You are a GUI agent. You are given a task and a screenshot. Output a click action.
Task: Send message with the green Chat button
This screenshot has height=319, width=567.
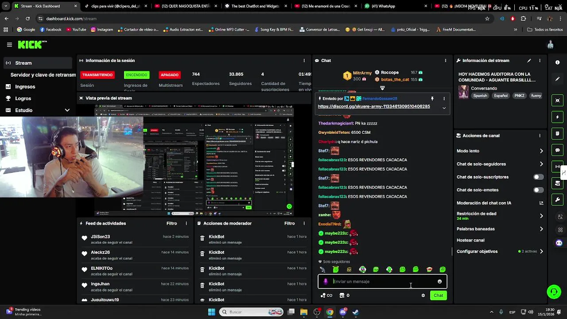click(438, 296)
